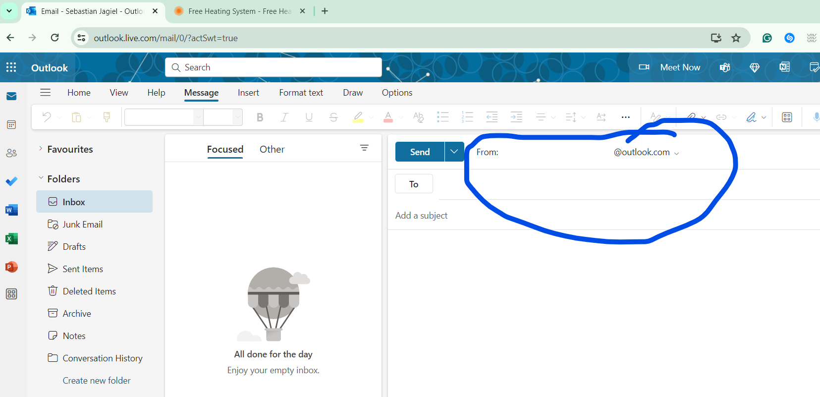Insert a link with the chain icon
820x397 pixels.
(x=721, y=117)
